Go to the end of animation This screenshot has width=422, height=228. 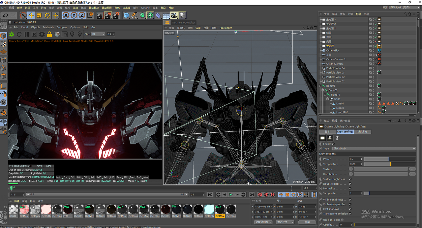[x=252, y=195]
